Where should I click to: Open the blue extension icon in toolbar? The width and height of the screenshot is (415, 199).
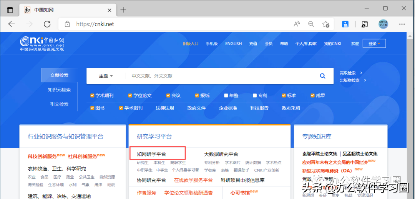coord(345,24)
